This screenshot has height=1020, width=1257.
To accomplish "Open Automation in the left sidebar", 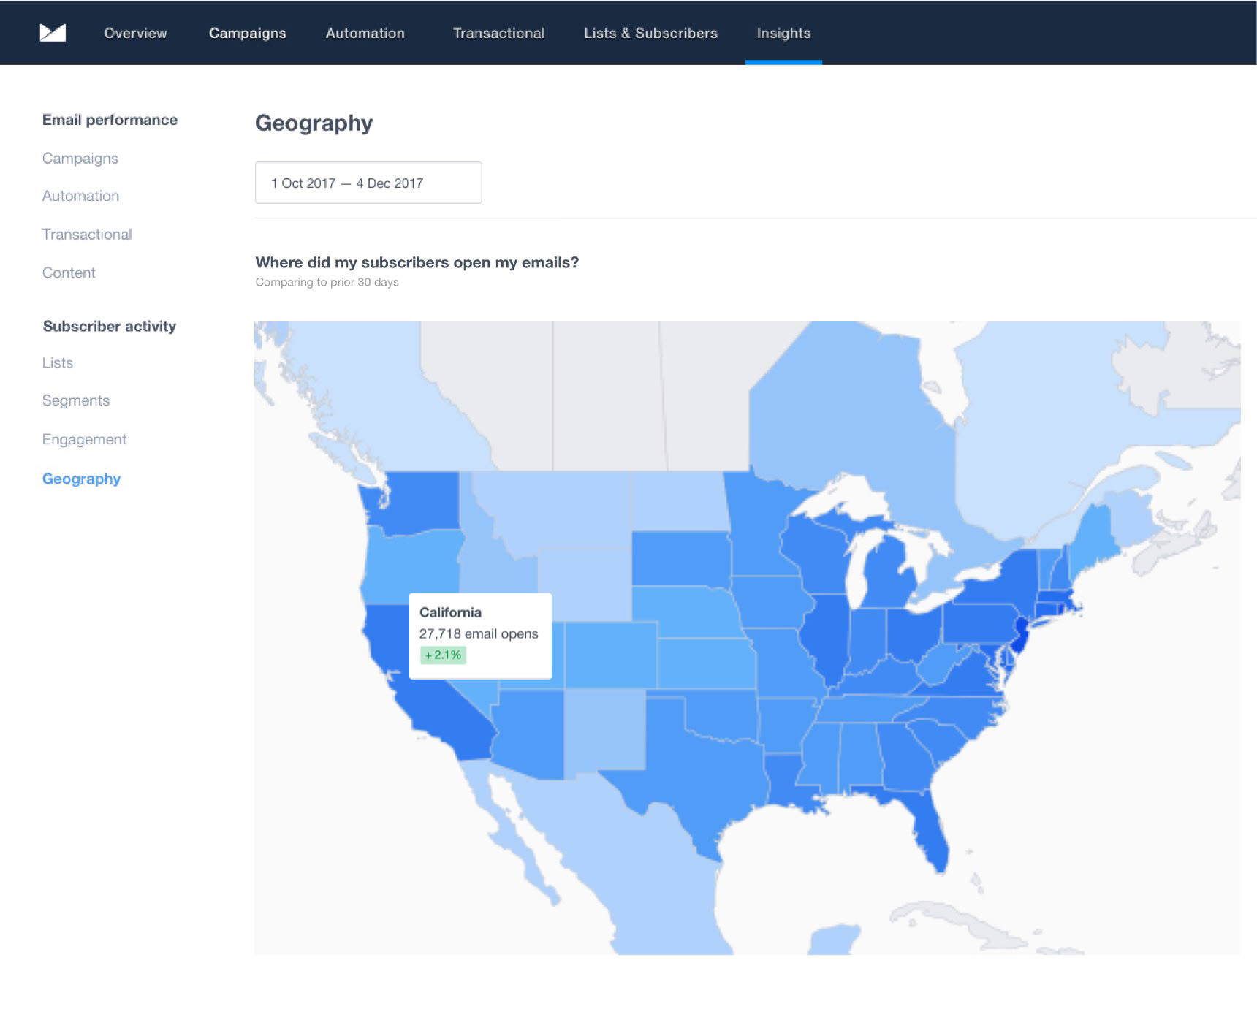I will pyautogui.click(x=80, y=196).
